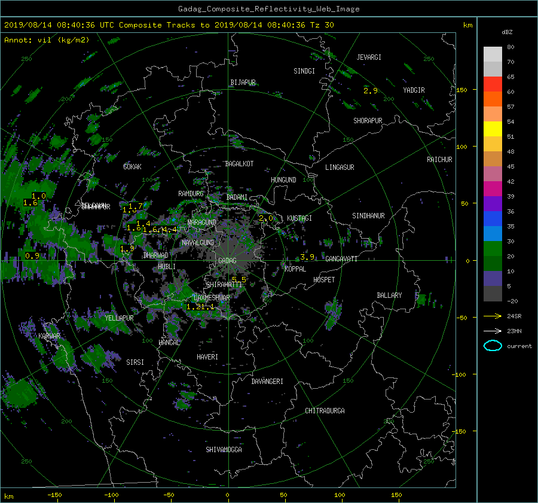The height and width of the screenshot is (503, 538).
Task: Click the BAGALKOT city label
Action: (x=239, y=164)
